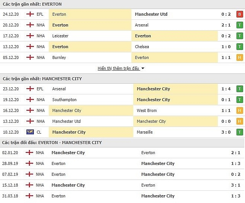
Task: Click green T badge on Everton vs Arsenal row
Action: coord(239,25)
